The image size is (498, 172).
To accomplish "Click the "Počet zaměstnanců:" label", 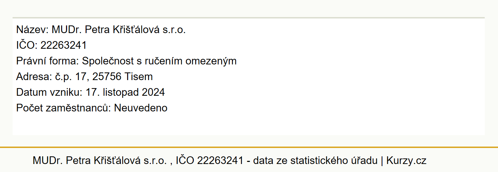I will tap(64, 108).
